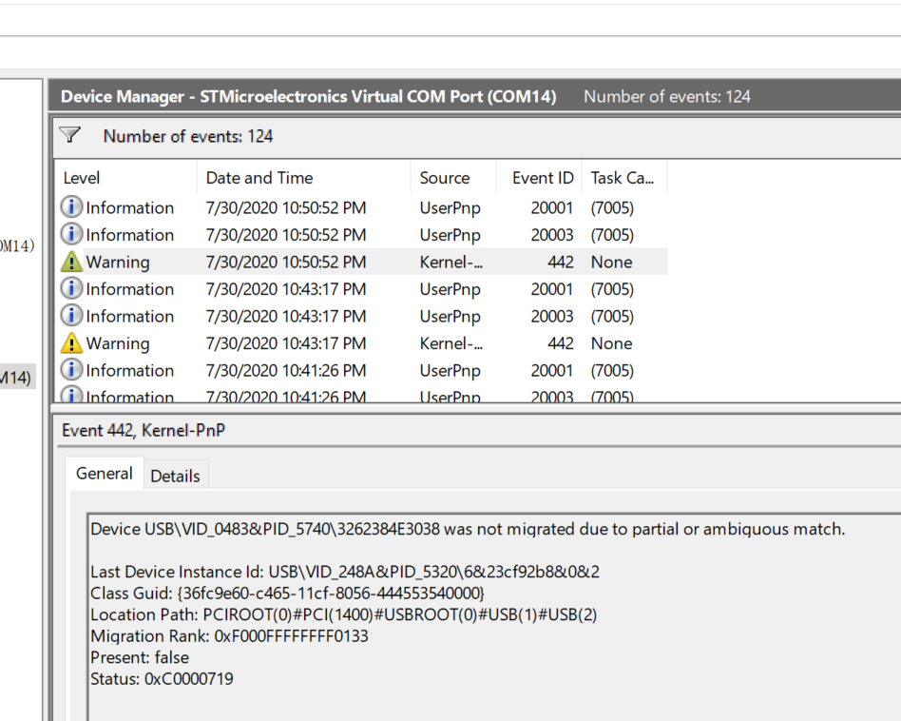Image resolution: width=901 pixels, height=721 pixels.
Task: Click the 'Status: 0xC0000719' line
Action: (162, 678)
